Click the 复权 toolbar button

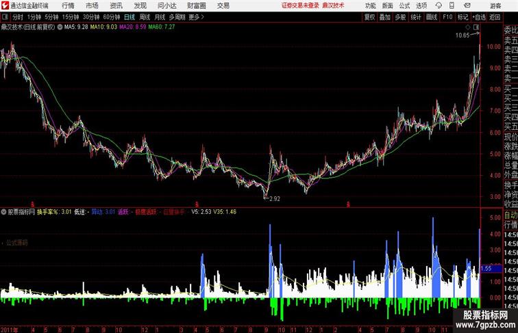[x=370, y=17]
